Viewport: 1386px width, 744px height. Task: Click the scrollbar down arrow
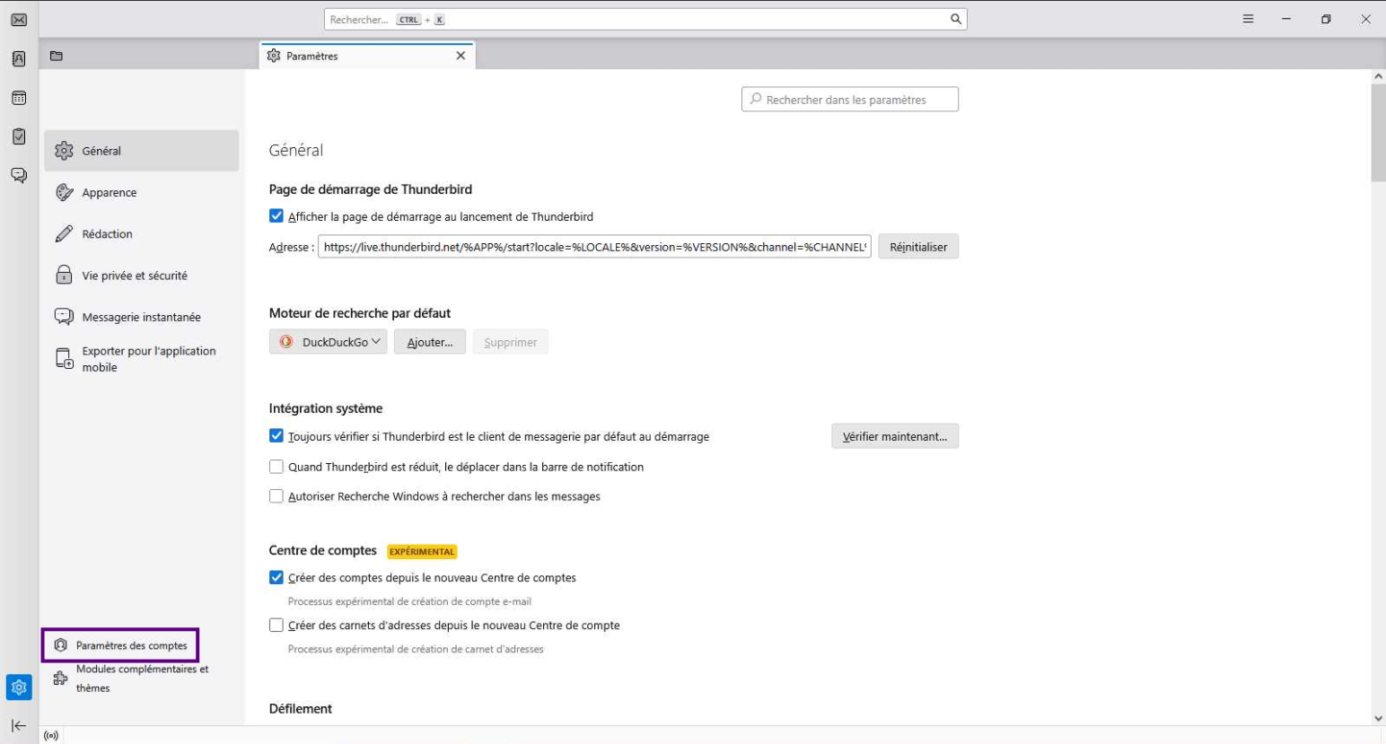1378,718
